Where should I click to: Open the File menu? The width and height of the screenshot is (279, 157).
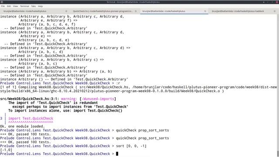3,6
